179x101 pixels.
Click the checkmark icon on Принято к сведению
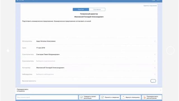tap(102, 97)
